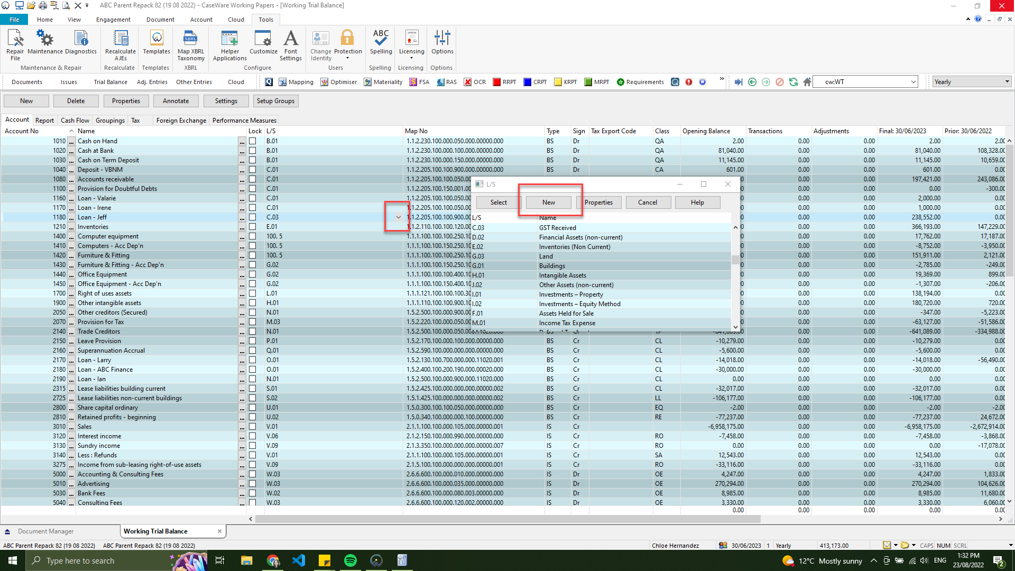Click New in the L/S dialog
Image resolution: width=1015 pixels, height=571 pixels.
[549, 202]
